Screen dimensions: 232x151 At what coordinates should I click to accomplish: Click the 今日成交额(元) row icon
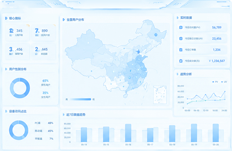click(x=181, y=61)
